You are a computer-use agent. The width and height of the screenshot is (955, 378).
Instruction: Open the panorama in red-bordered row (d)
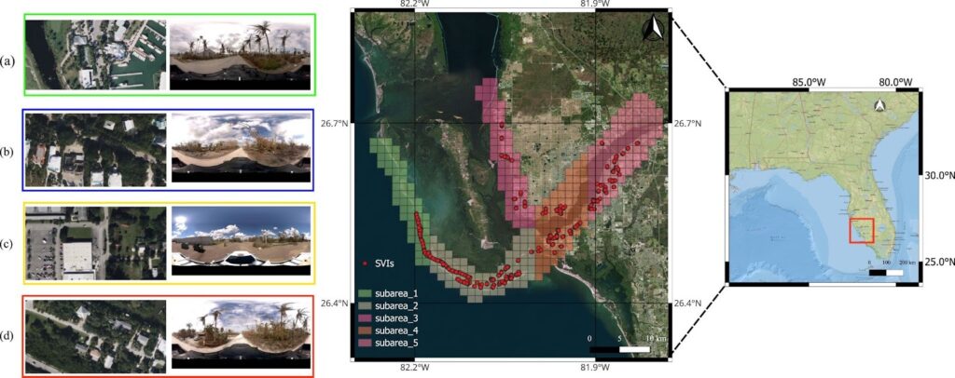click(240, 336)
